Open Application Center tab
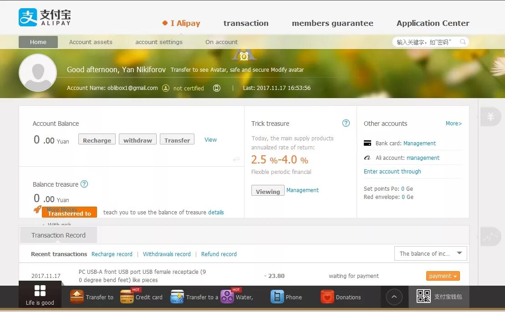Screen dimensions: 505x312 click(433, 23)
